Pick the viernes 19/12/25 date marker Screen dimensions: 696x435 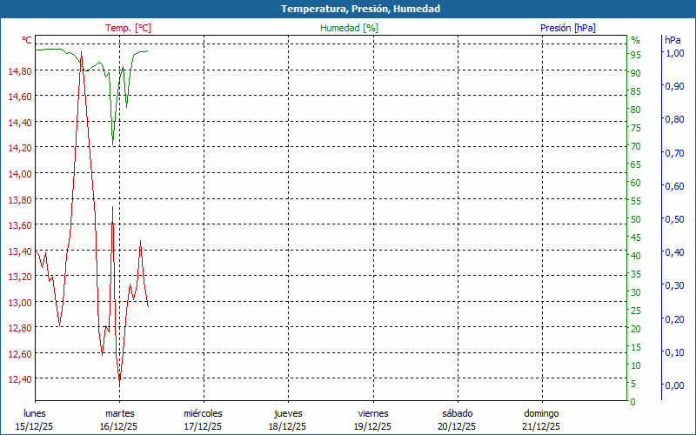[x=372, y=419]
